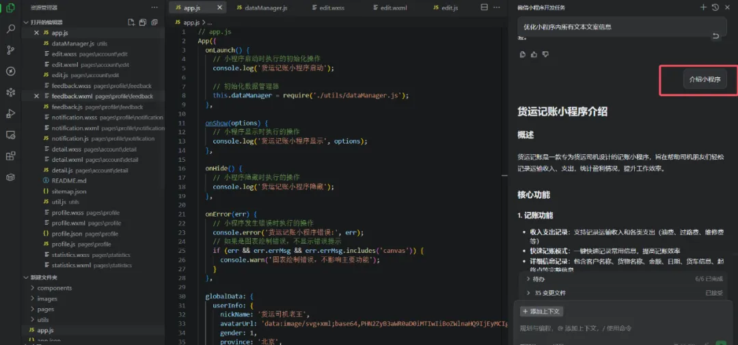Expand the 待办 todo section
Viewport: 738px width, 345px height.
pyautogui.click(x=528, y=279)
